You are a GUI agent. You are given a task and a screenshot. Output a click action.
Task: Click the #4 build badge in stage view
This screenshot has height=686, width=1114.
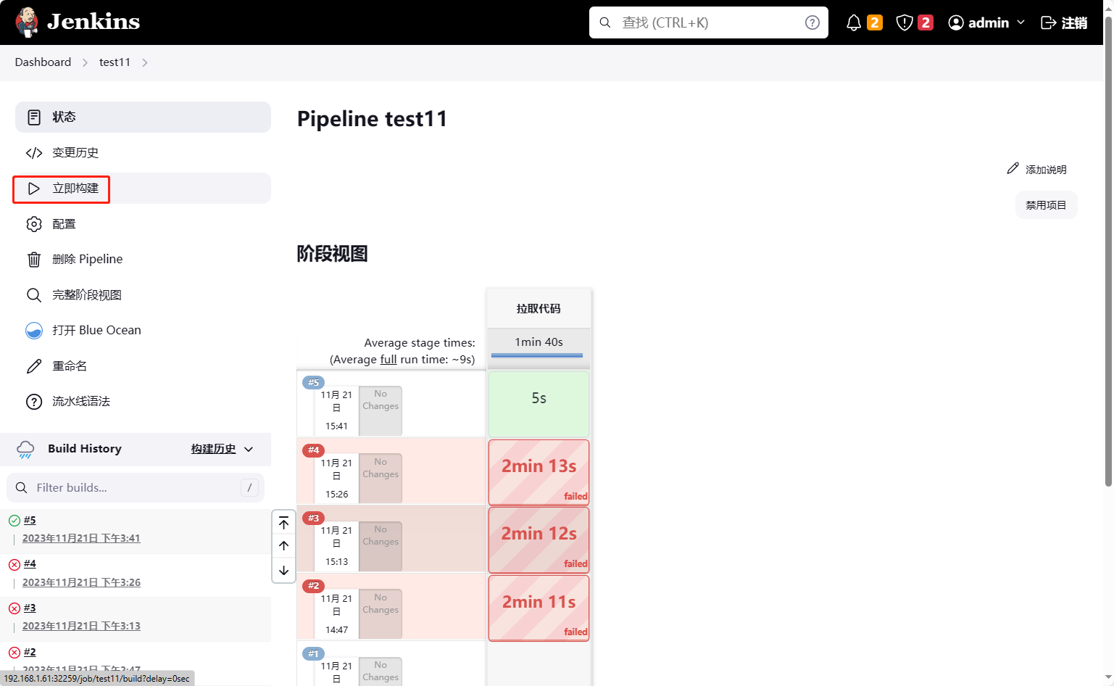(x=313, y=450)
